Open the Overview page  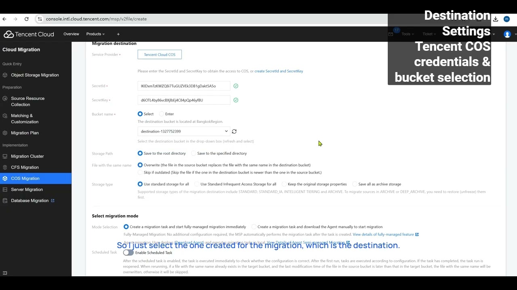coord(71,34)
